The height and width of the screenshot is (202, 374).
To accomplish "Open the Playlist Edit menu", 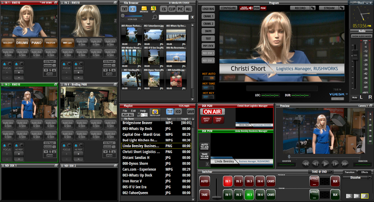I will 133,111.
